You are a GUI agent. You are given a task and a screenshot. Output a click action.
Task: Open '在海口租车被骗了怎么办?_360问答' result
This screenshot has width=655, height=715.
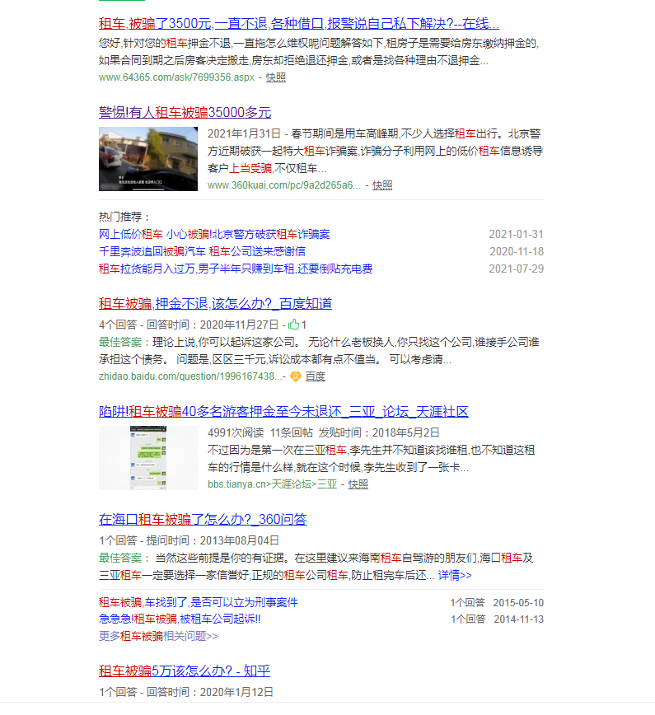click(x=203, y=520)
